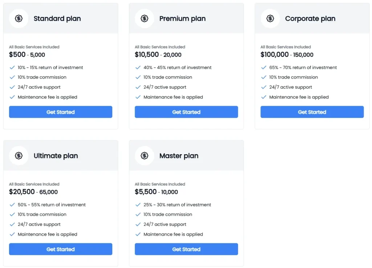Click the Corporate plan dollar icon
Image resolution: width=372 pixels, height=268 pixels.
[x=270, y=19]
